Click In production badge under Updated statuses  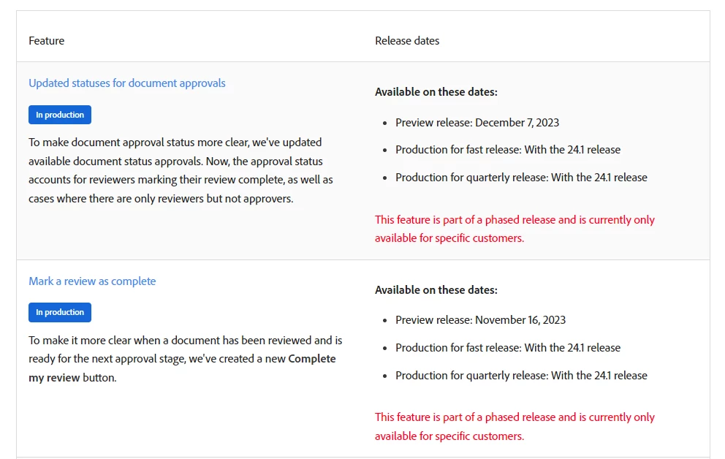pyautogui.click(x=60, y=115)
